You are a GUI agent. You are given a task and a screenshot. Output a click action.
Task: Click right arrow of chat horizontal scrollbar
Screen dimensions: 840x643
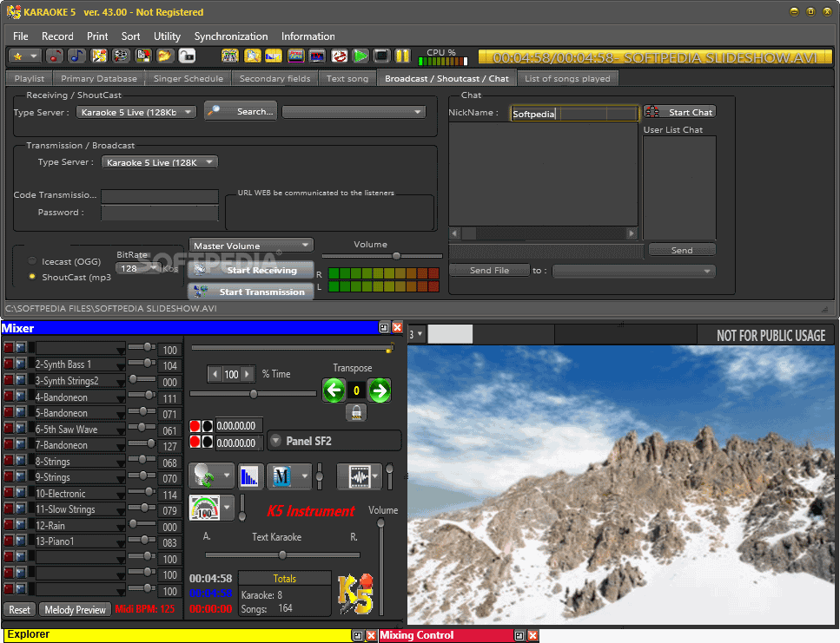point(631,233)
